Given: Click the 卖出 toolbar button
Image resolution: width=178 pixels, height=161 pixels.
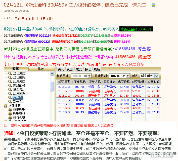Looking at the screenshot, I should point(70,69).
